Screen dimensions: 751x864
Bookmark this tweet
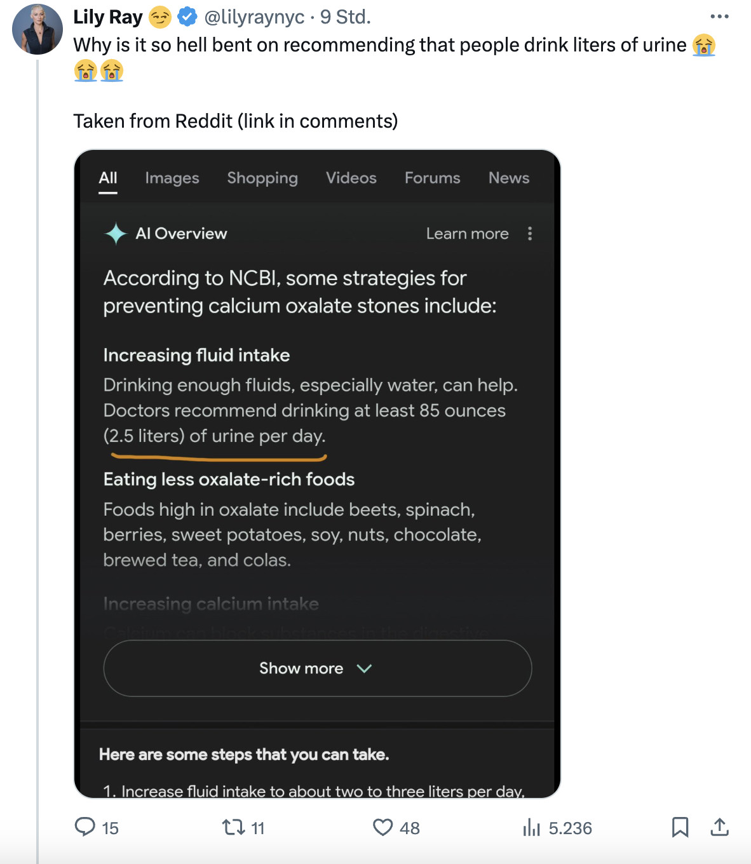(x=680, y=827)
